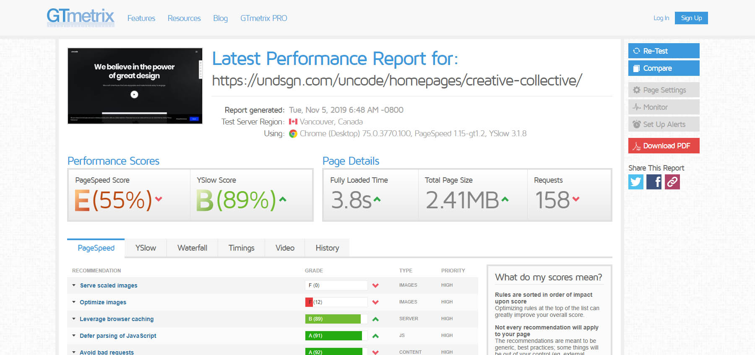Download the PDF report

(664, 145)
